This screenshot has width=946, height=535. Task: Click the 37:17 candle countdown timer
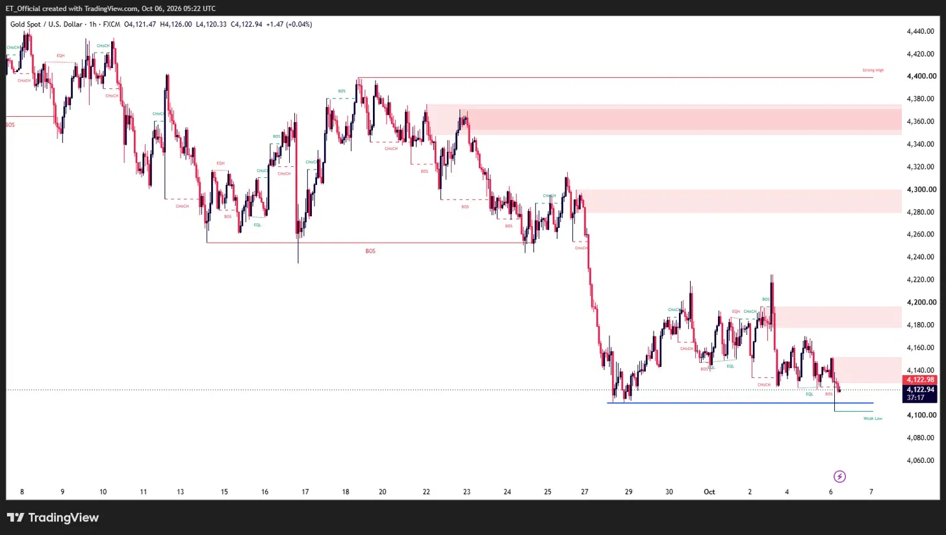(x=914, y=399)
